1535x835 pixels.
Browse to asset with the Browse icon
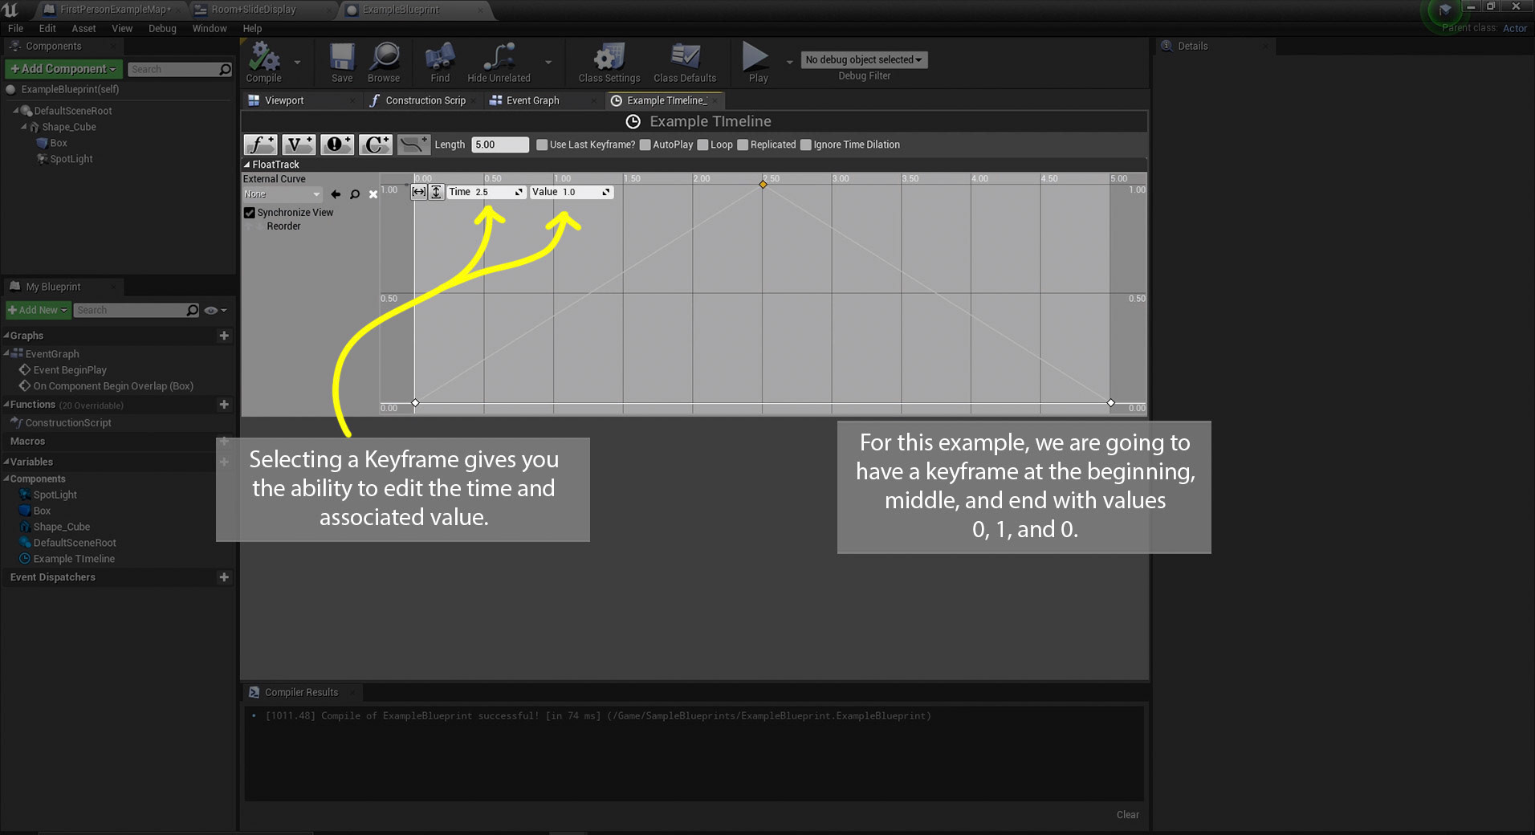pyautogui.click(x=384, y=63)
